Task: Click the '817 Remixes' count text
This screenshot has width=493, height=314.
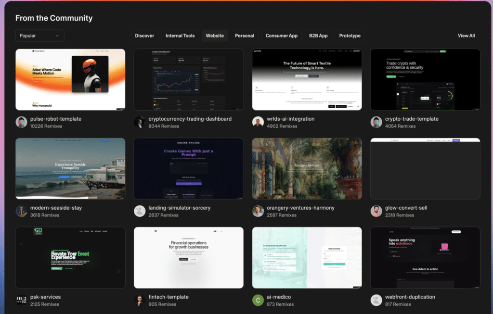Action: pyautogui.click(x=398, y=304)
